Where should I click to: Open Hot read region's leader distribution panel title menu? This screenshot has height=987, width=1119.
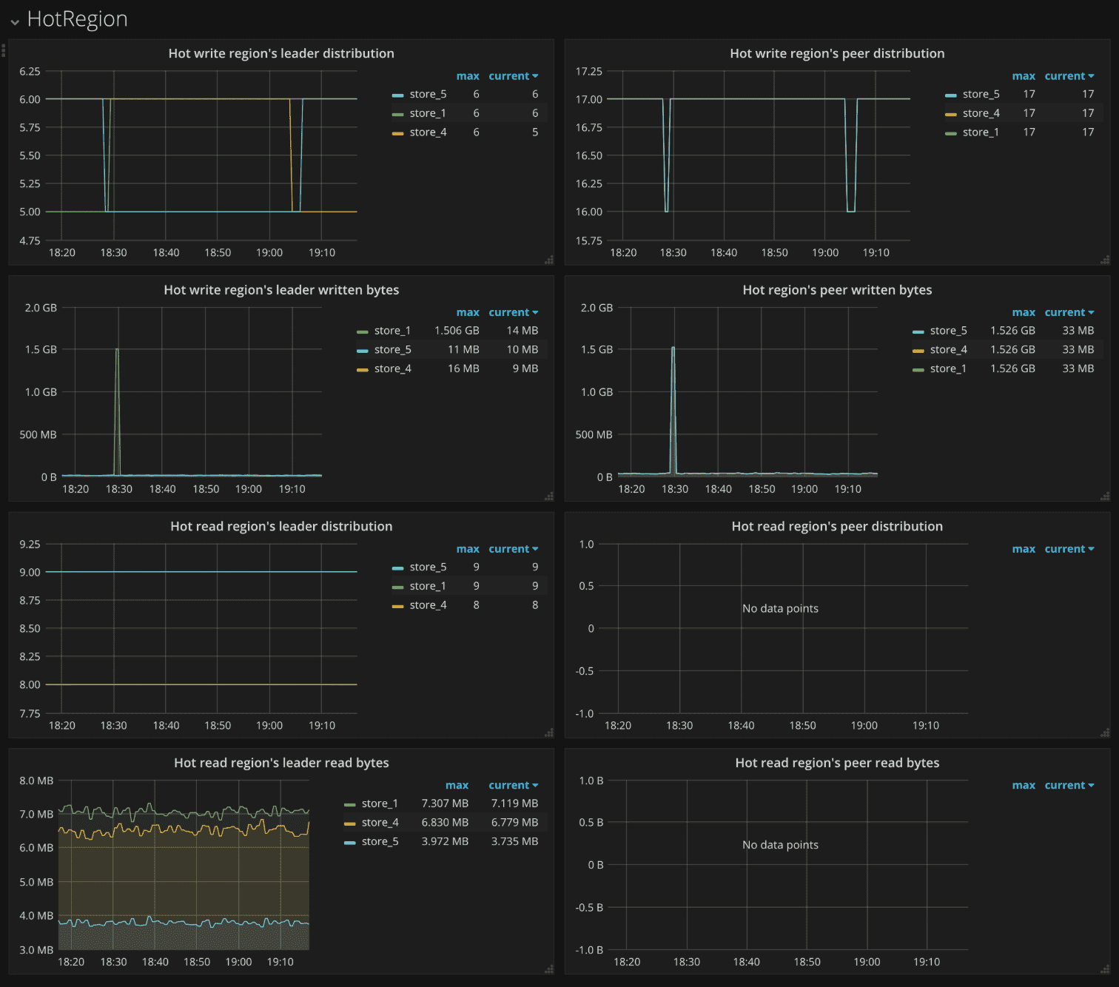pyautogui.click(x=281, y=526)
